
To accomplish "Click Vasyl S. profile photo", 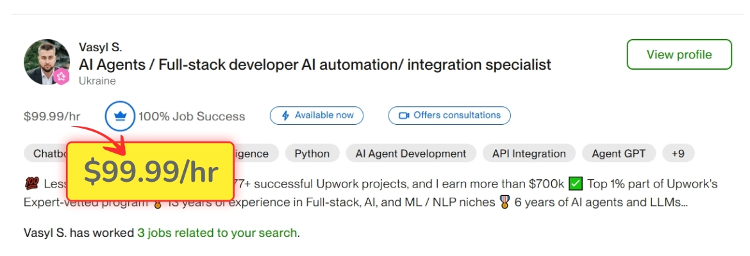I will 47,62.
